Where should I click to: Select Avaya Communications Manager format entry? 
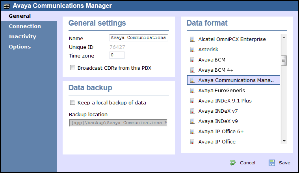click(234, 80)
